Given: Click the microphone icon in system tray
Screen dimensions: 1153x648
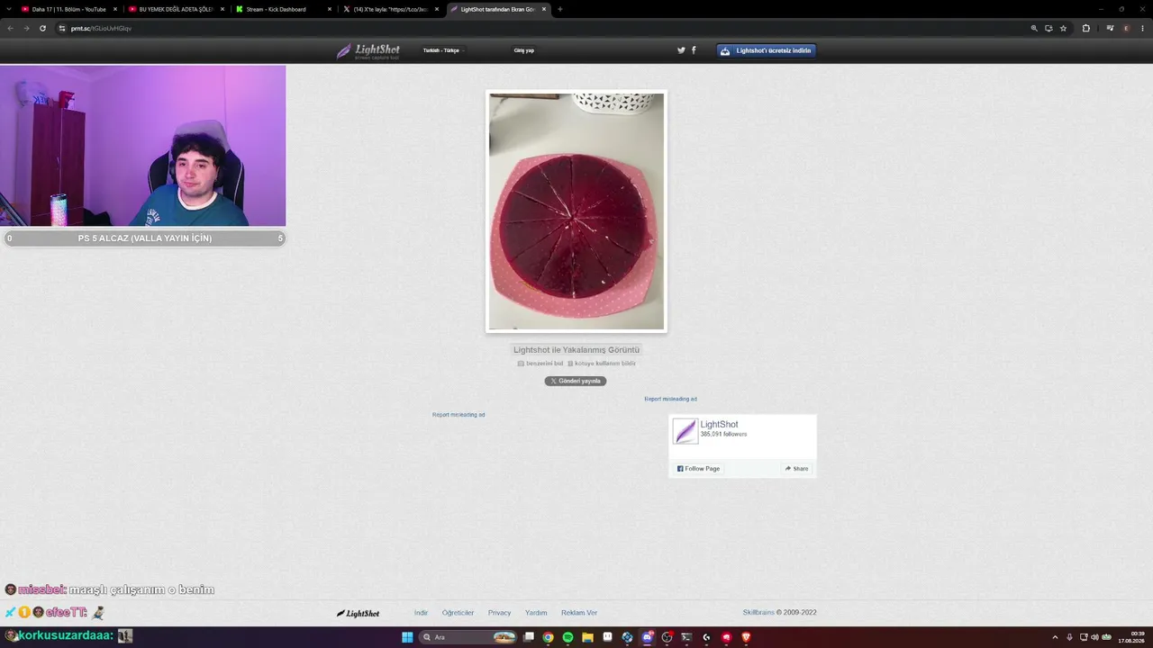Looking at the screenshot, I should point(1069,637).
